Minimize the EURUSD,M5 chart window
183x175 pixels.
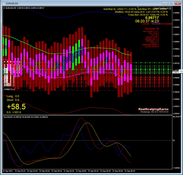click(x=165, y=3)
